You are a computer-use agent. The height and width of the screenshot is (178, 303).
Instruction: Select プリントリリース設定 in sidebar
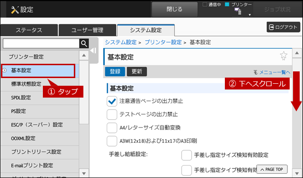[40, 152]
